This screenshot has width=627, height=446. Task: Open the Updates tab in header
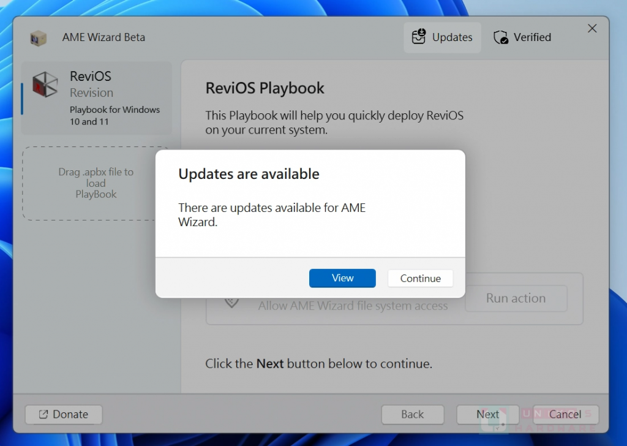[x=442, y=37]
